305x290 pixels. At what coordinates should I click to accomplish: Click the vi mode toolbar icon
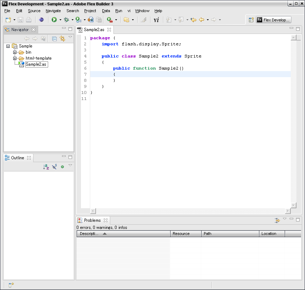156,20
